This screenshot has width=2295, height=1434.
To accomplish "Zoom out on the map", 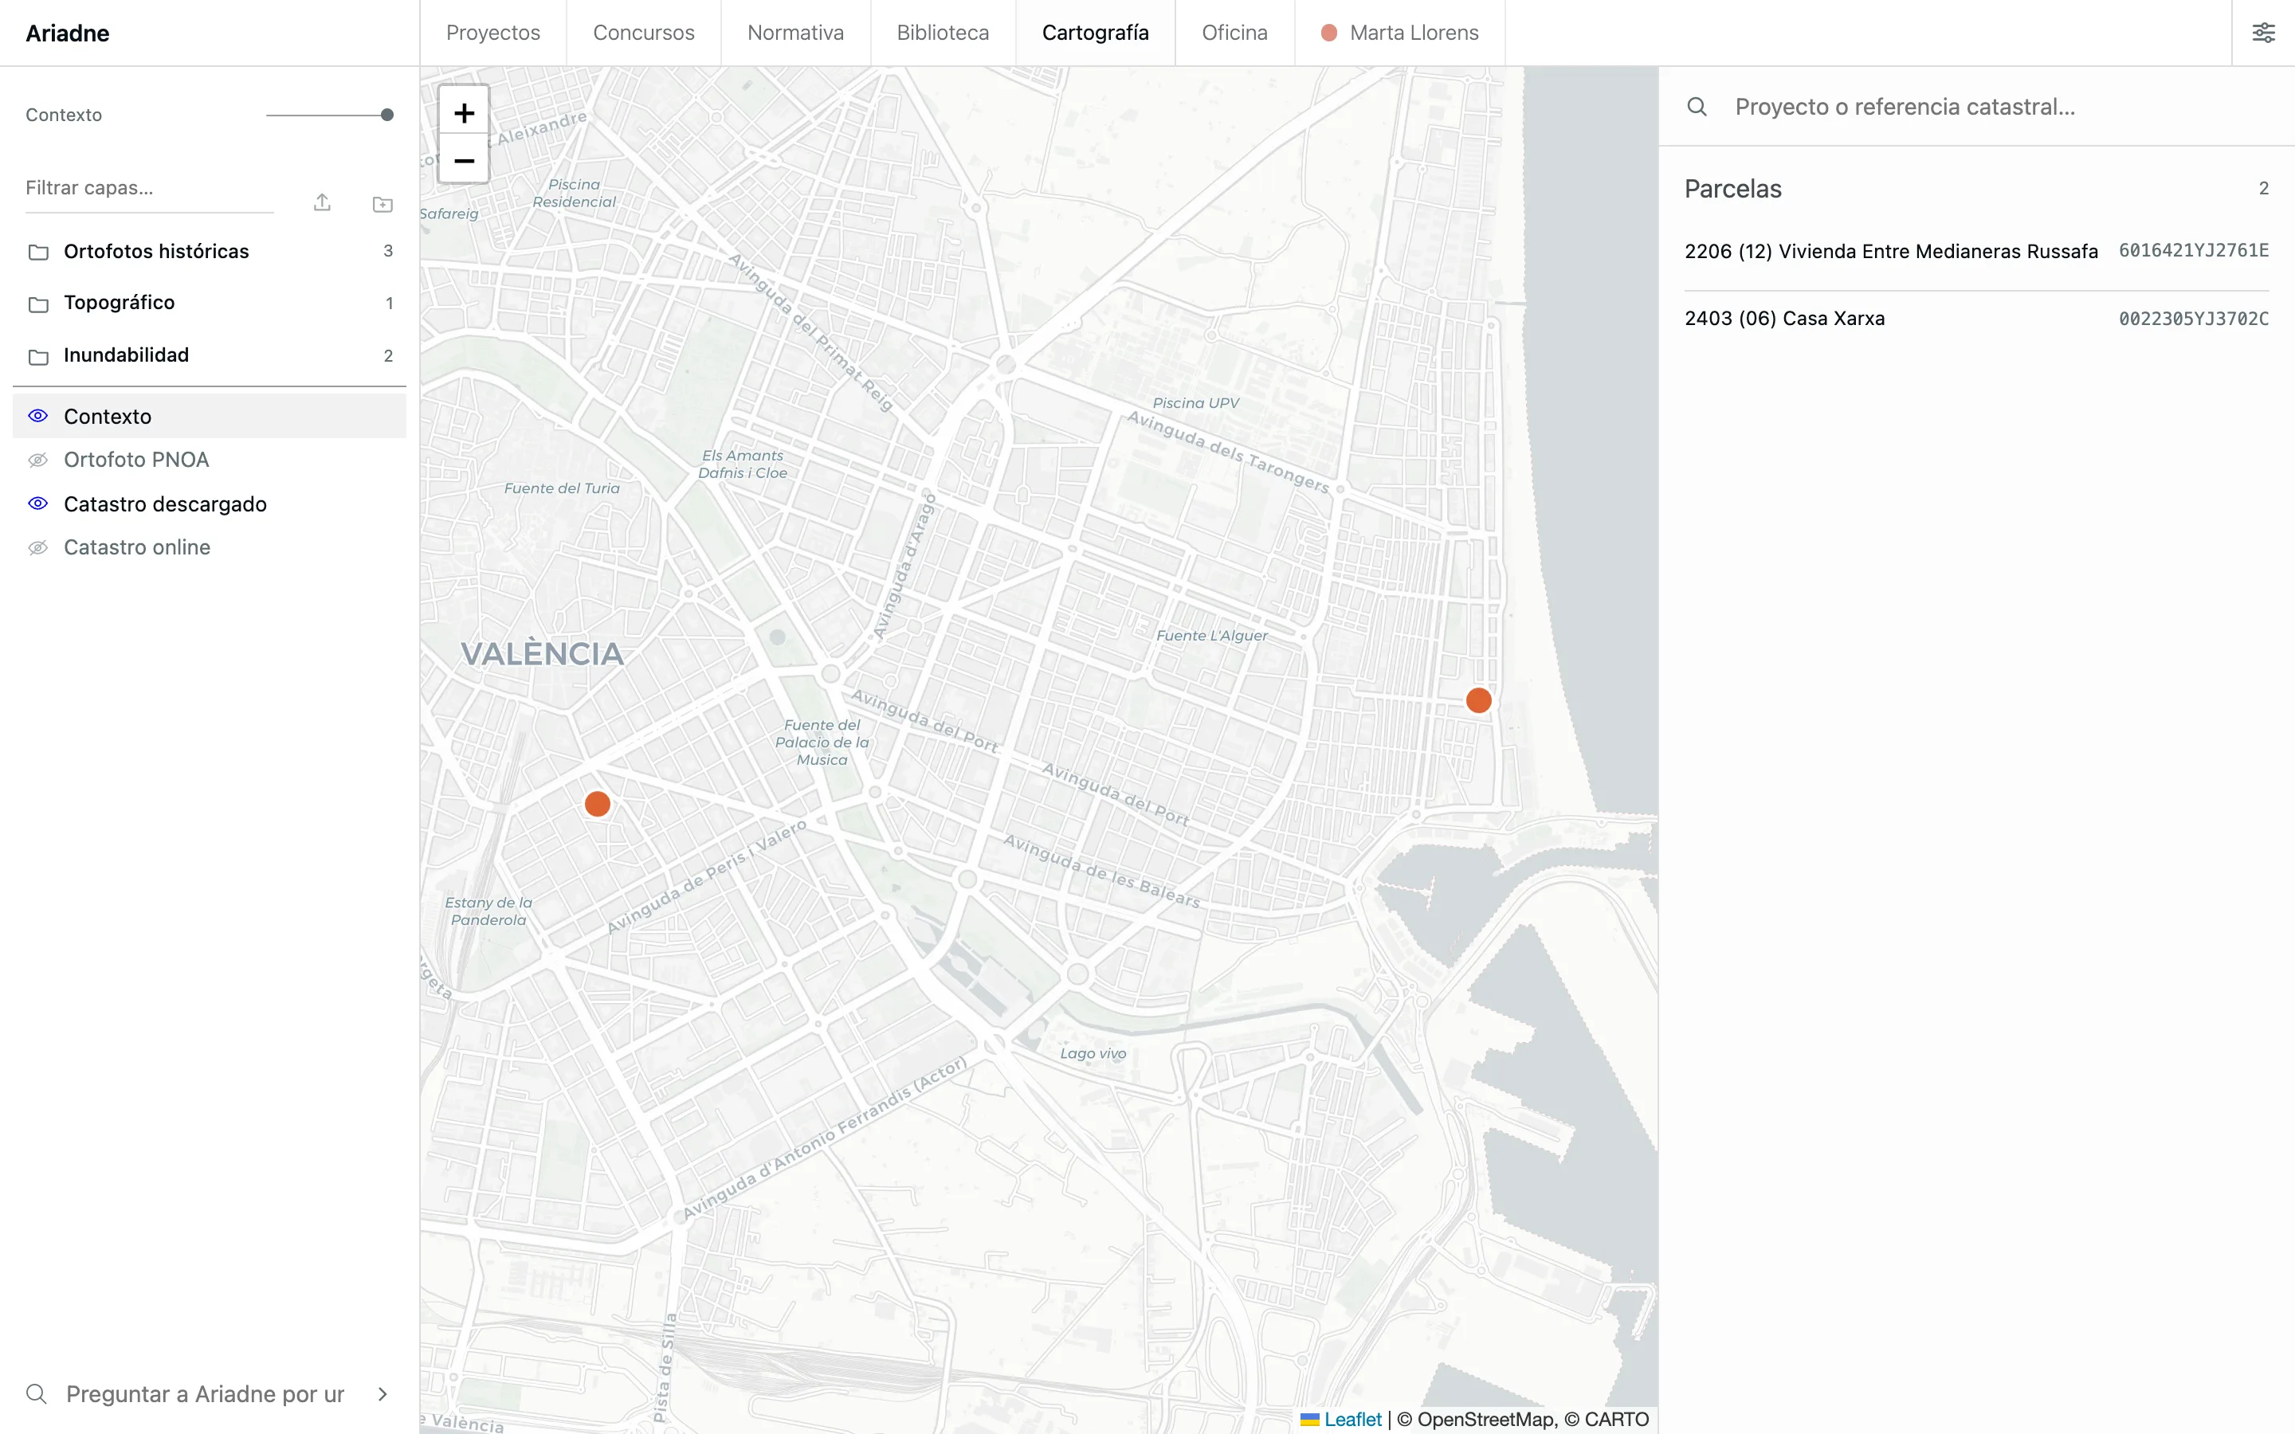I will [x=464, y=159].
